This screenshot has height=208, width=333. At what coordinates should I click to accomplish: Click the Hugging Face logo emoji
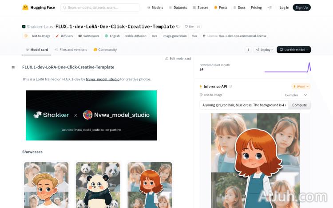coord(25,8)
